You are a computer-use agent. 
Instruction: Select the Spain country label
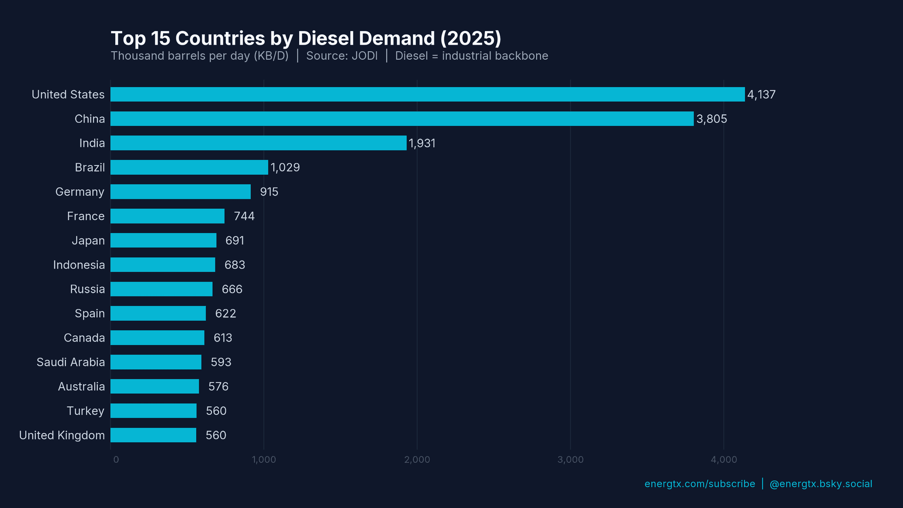coord(89,313)
